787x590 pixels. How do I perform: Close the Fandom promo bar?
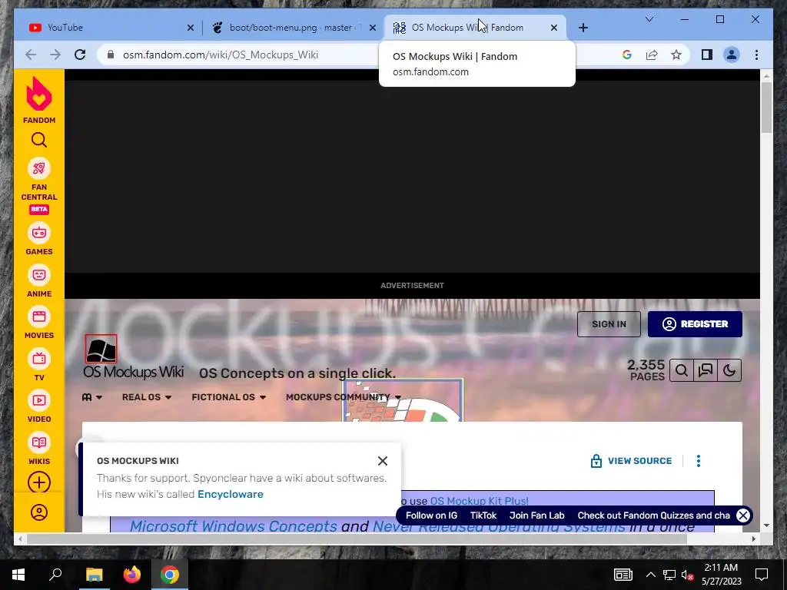[x=743, y=515]
